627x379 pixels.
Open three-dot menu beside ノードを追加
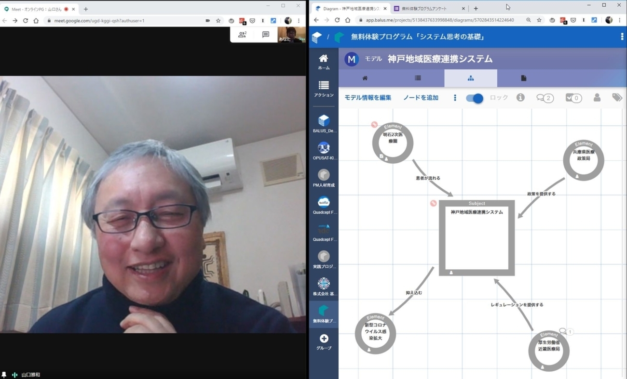tap(455, 98)
